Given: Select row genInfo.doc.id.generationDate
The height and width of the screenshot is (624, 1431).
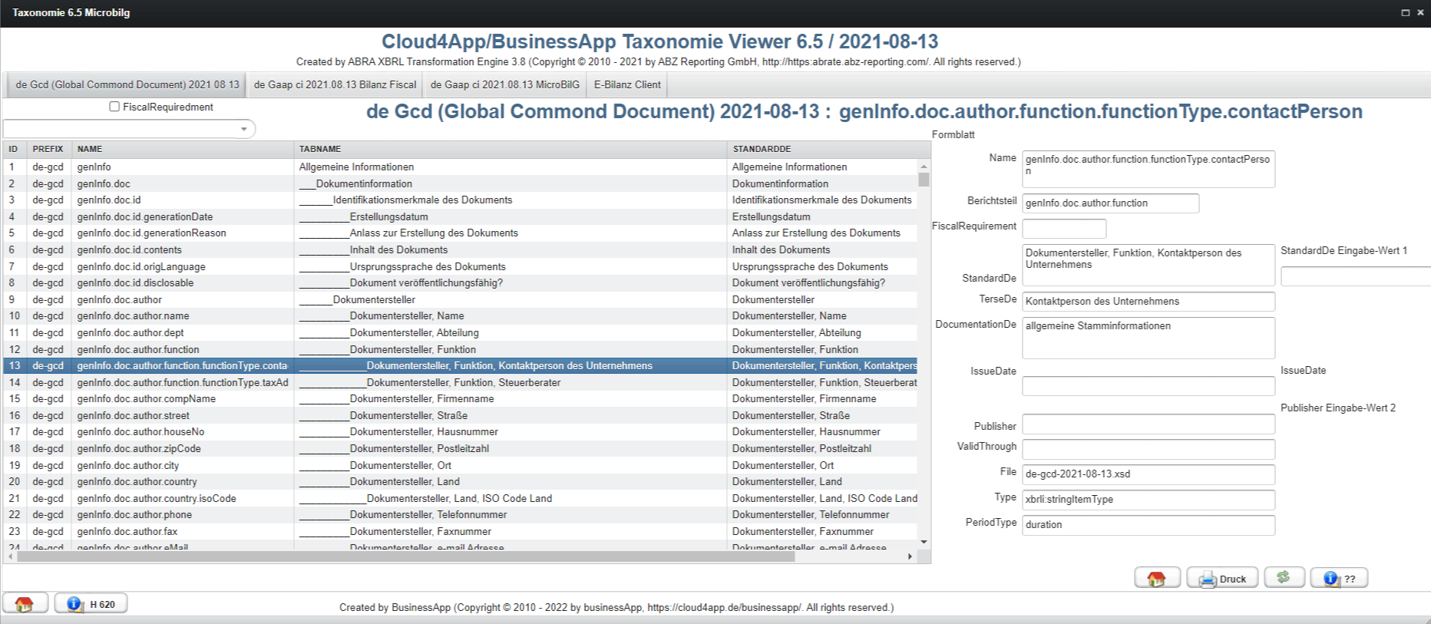Looking at the screenshot, I should (x=460, y=216).
